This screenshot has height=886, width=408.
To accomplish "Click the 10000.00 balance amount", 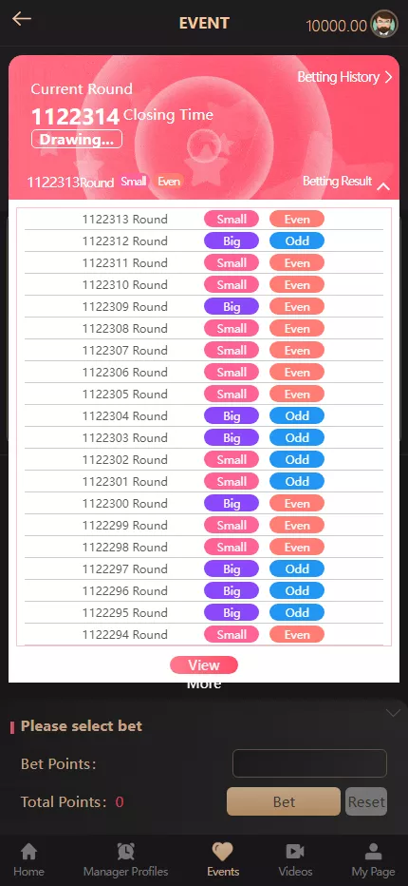I will [x=336, y=26].
